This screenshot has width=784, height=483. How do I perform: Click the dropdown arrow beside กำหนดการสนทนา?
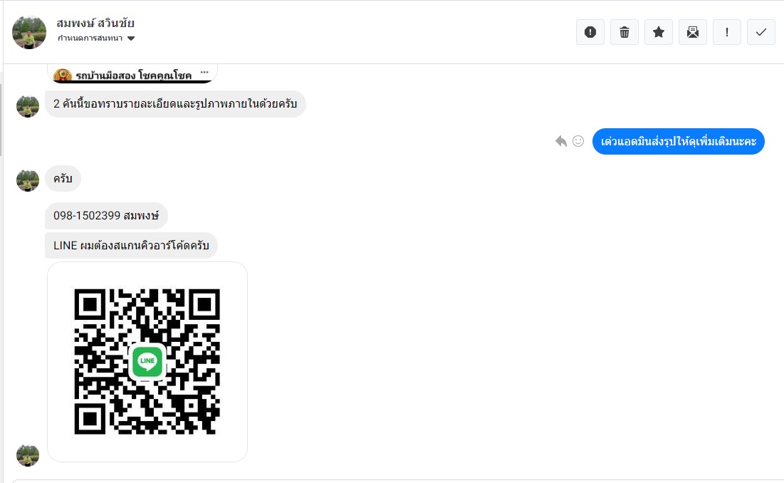click(131, 38)
